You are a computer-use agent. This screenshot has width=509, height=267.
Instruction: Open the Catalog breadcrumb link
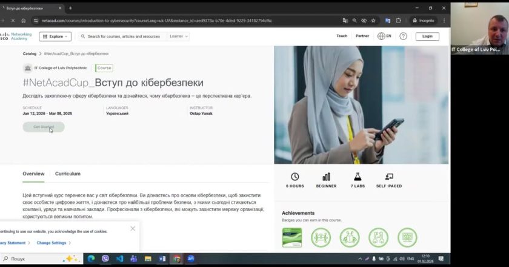[29, 53]
